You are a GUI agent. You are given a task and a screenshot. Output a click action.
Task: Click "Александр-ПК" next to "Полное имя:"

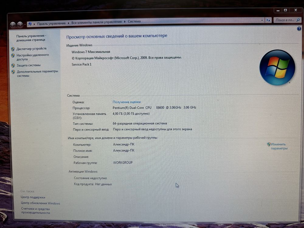[124, 150]
